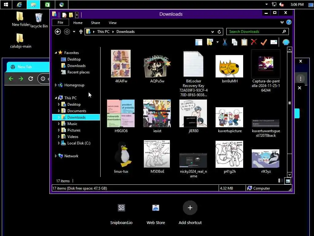This screenshot has width=314, height=236.
Task: Click the Chrome taskbar icon
Action: pyautogui.click(x=61, y=4)
